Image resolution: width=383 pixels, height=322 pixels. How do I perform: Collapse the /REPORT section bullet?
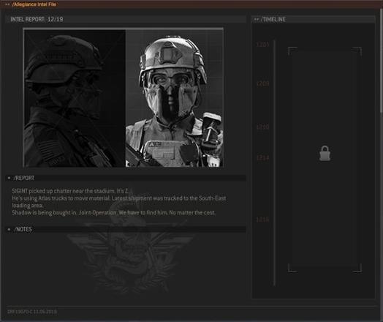pyautogui.click(x=9, y=178)
